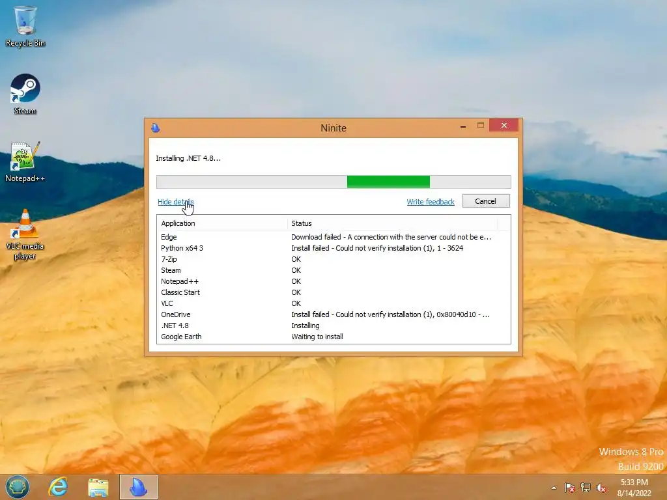Select the Google Earth row
Screen dimensions: 667x500
(333, 337)
